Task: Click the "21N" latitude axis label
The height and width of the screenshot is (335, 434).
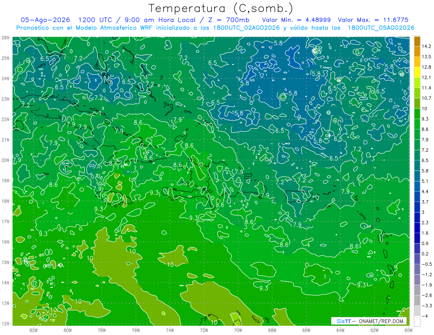Action: [x=5, y=139]
